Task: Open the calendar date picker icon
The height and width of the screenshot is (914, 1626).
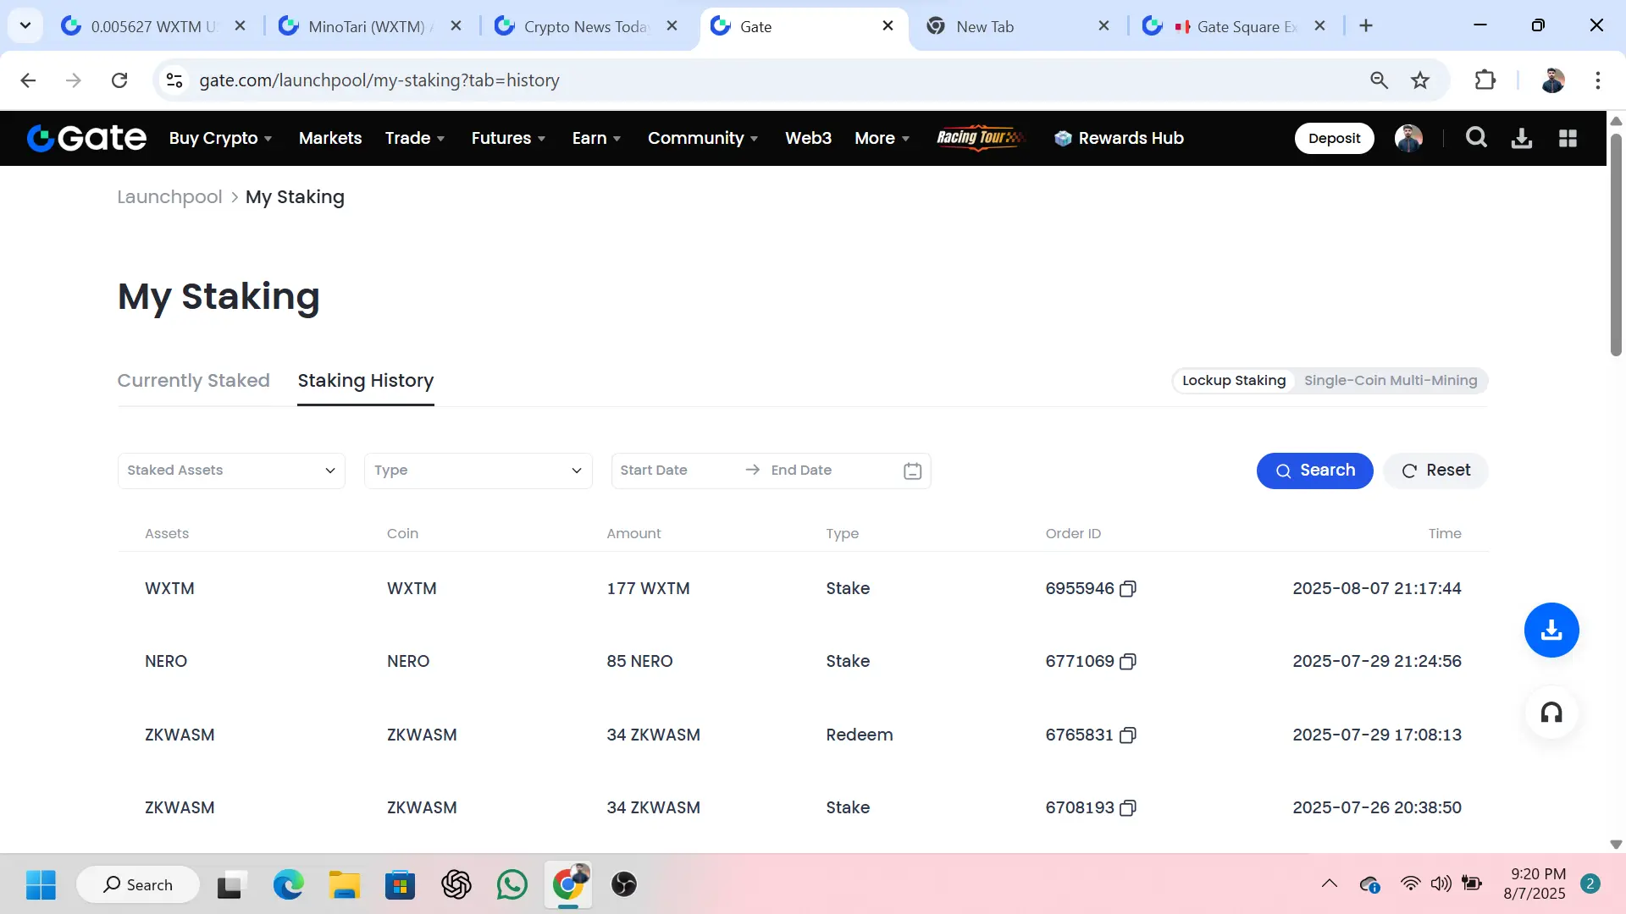Action: coord(912,471)
